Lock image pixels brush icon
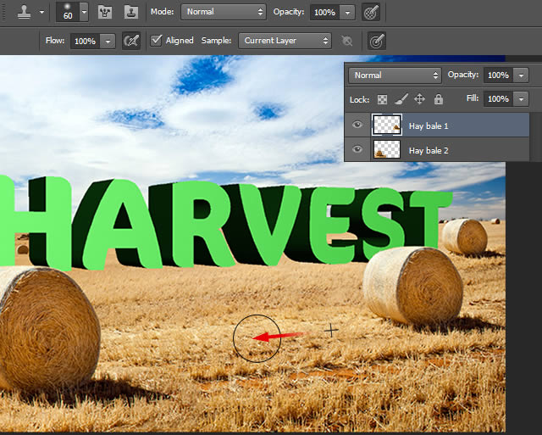This screenshot has width=542, height=435. coord(401,100)
